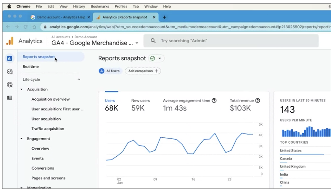Open the Explore icon in left rail
This screenshot has height=191, width=336.
pyautogui.click(x=10, y=72)
